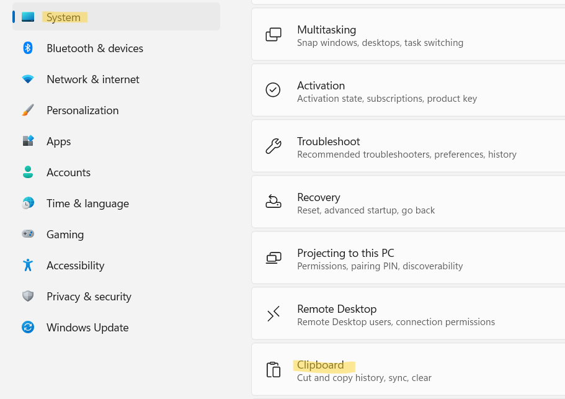
Task: Click the Network & internet wifi icon
Action: pos(28,79)
